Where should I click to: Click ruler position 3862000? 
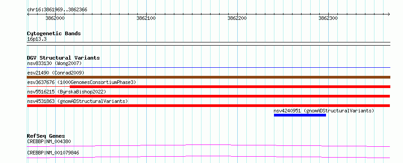point(55,18)
